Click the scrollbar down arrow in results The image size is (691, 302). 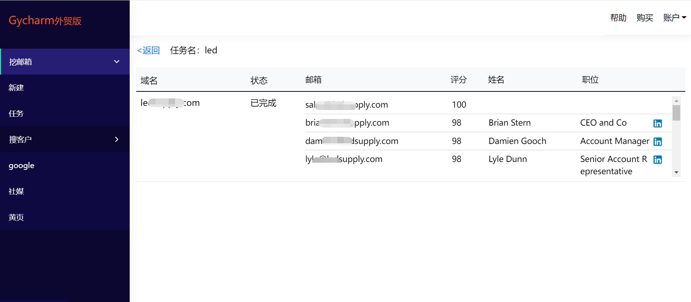click(676, 172)
